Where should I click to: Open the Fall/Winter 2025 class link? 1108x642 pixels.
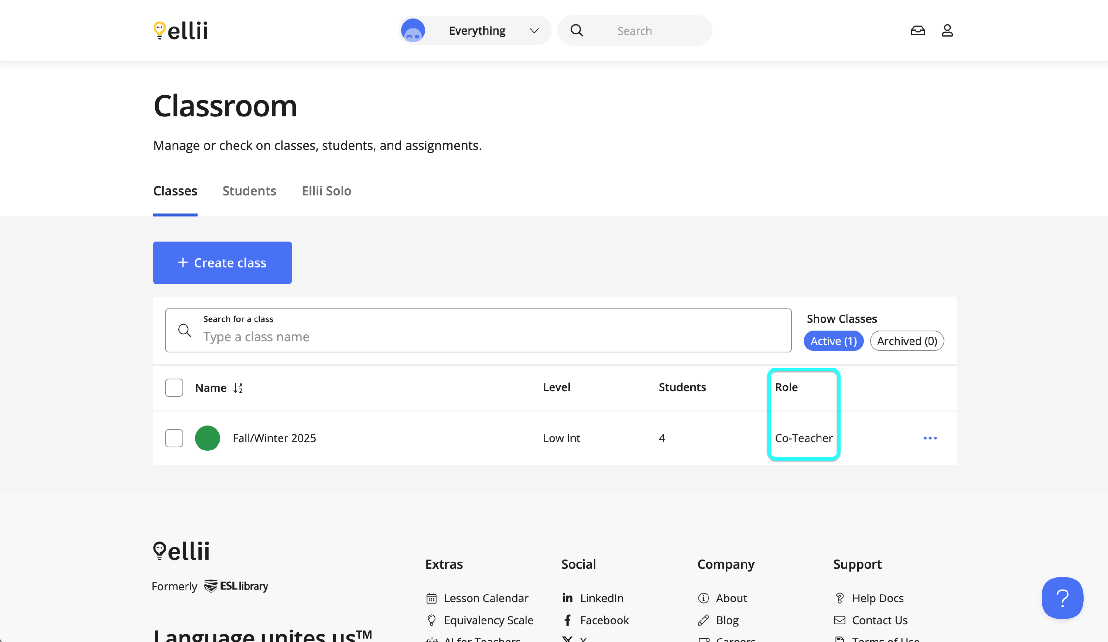pyautogui.click(x=274, y=438)
